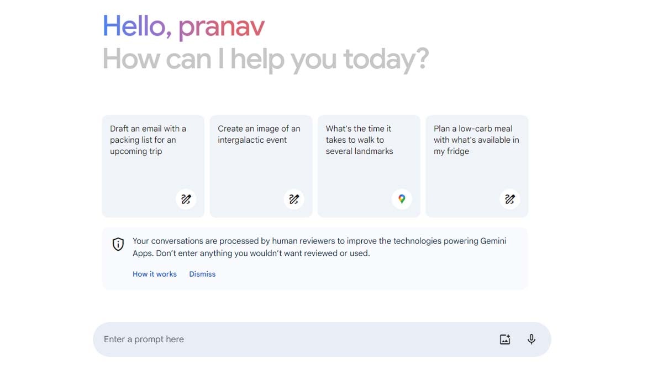Choose "Create an image of an intergalactic event" suggestion text
The width and height of the screenshot is (663, 372).
[259, 134]
